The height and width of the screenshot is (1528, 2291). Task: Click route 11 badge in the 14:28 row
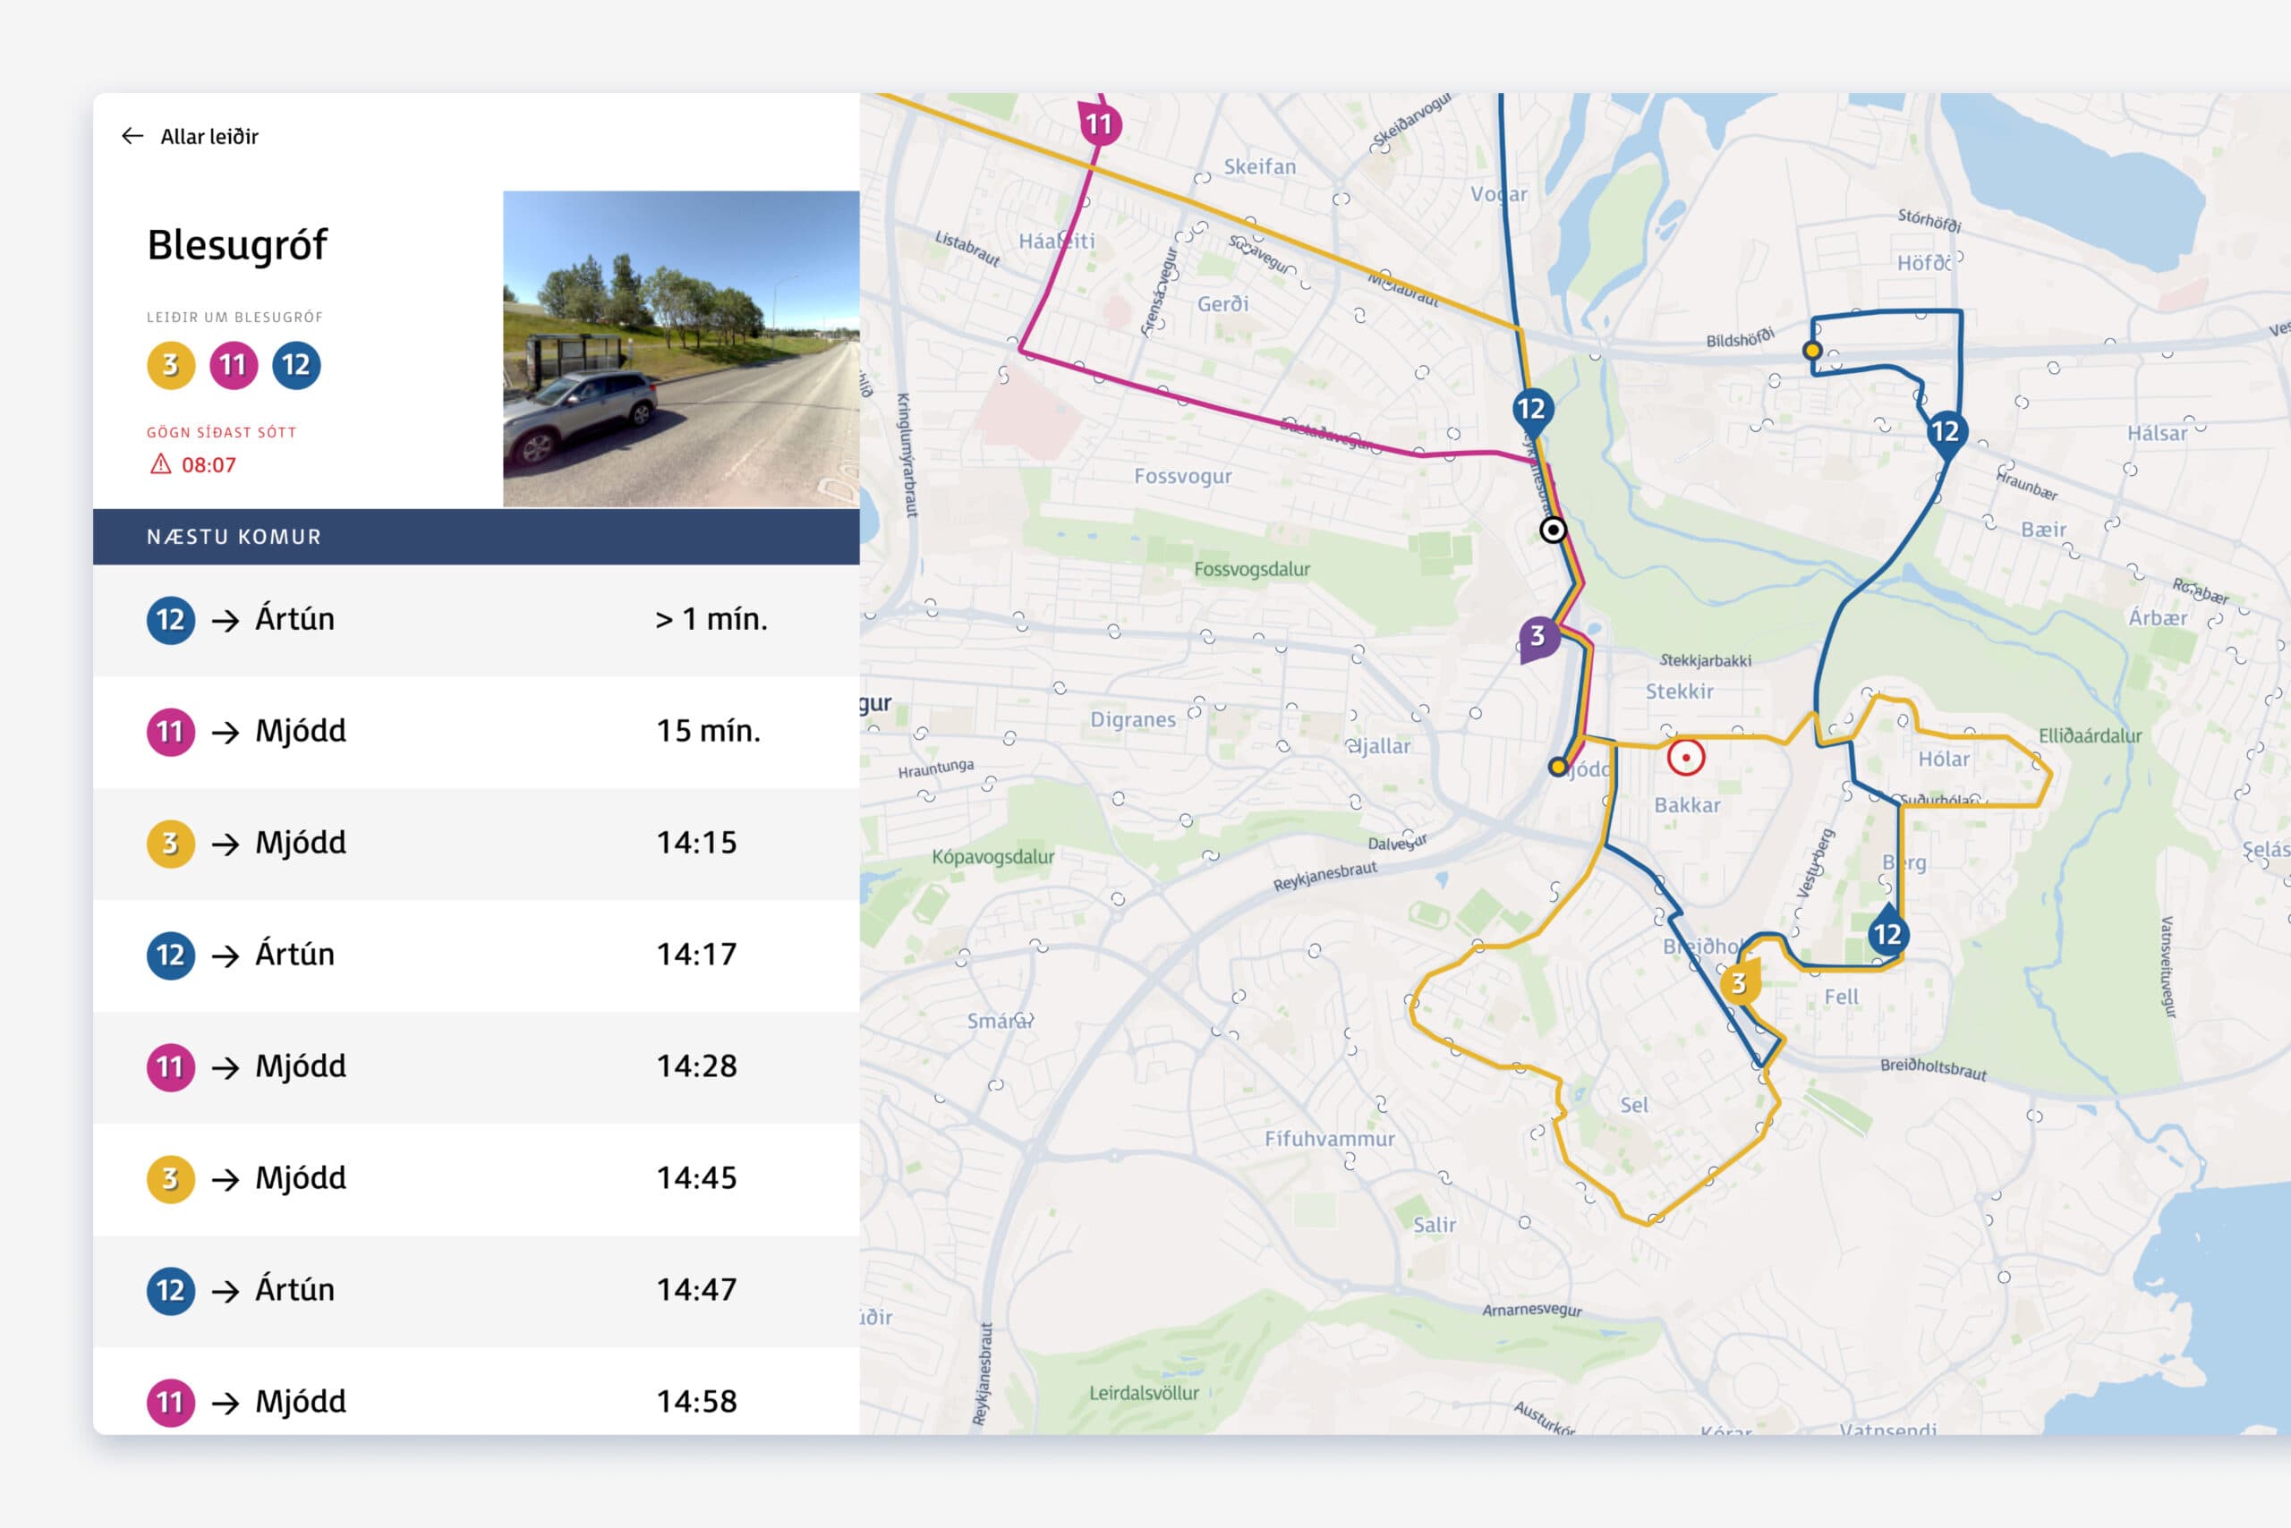tap(171, 1067)
